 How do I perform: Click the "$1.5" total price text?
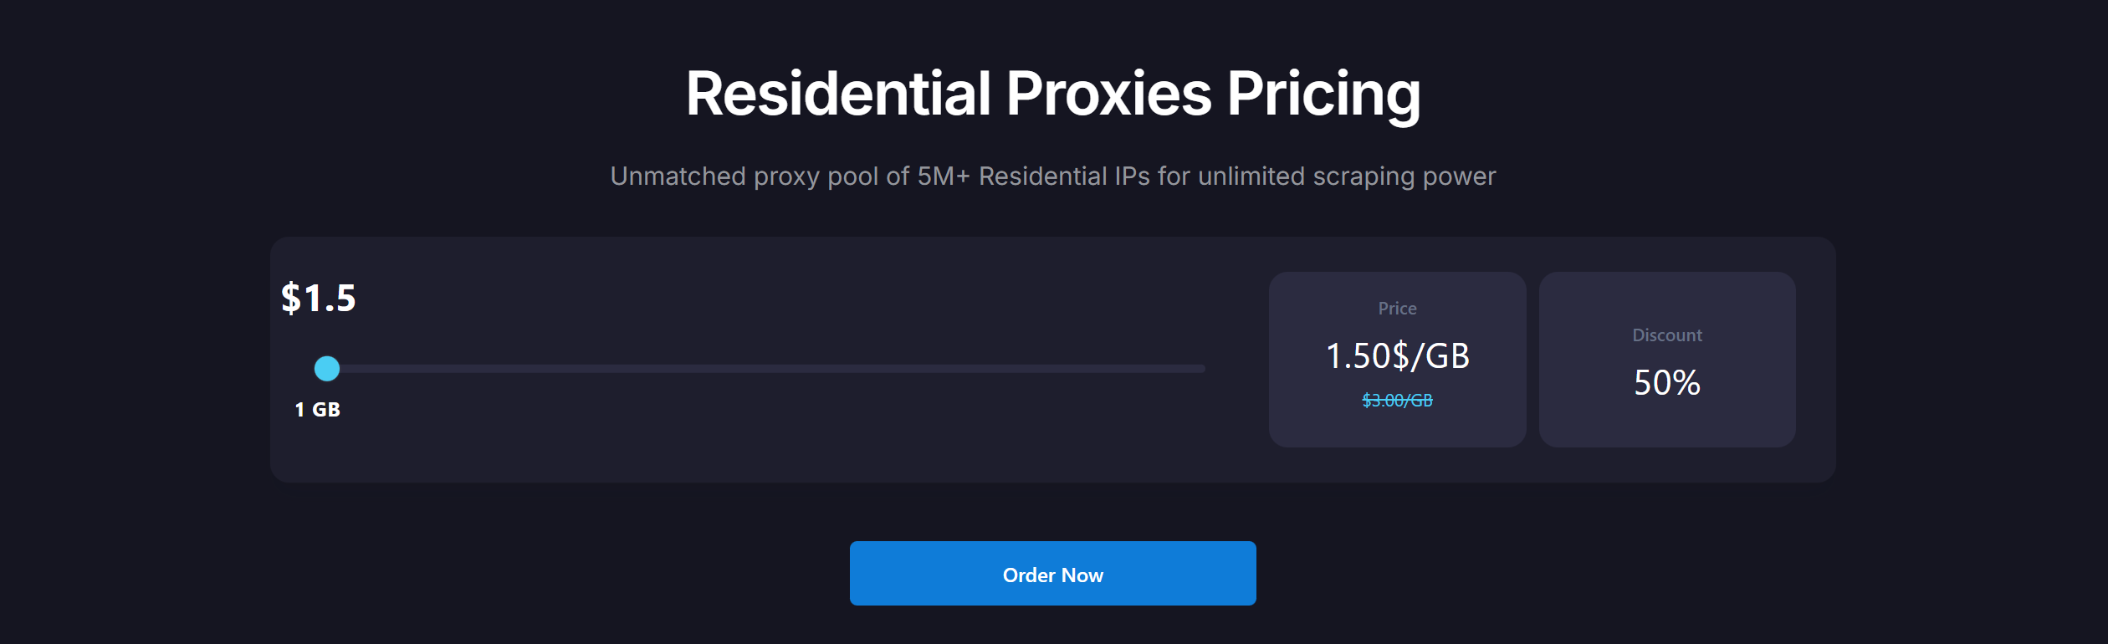(319, 298)
